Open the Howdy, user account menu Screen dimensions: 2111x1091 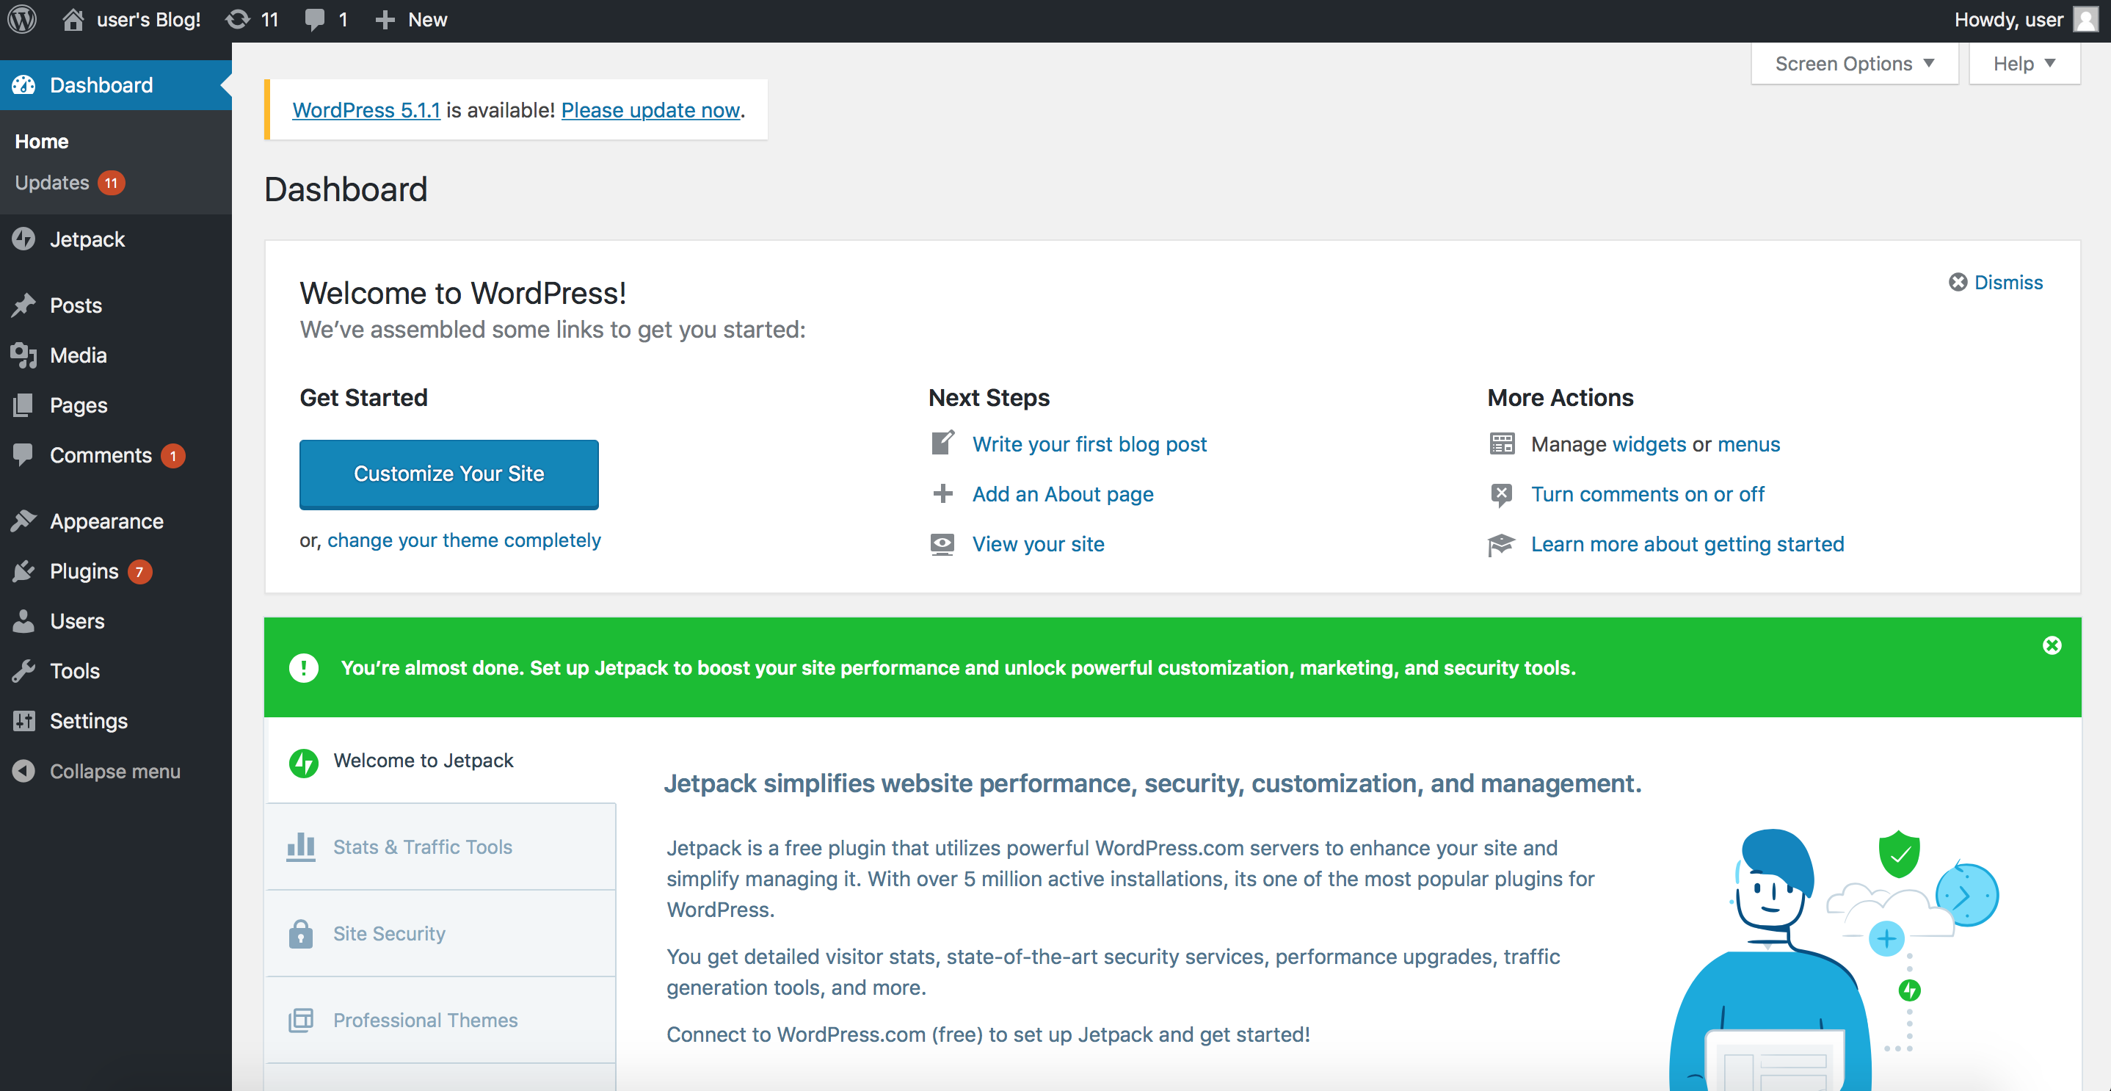tap(2025, 20)
